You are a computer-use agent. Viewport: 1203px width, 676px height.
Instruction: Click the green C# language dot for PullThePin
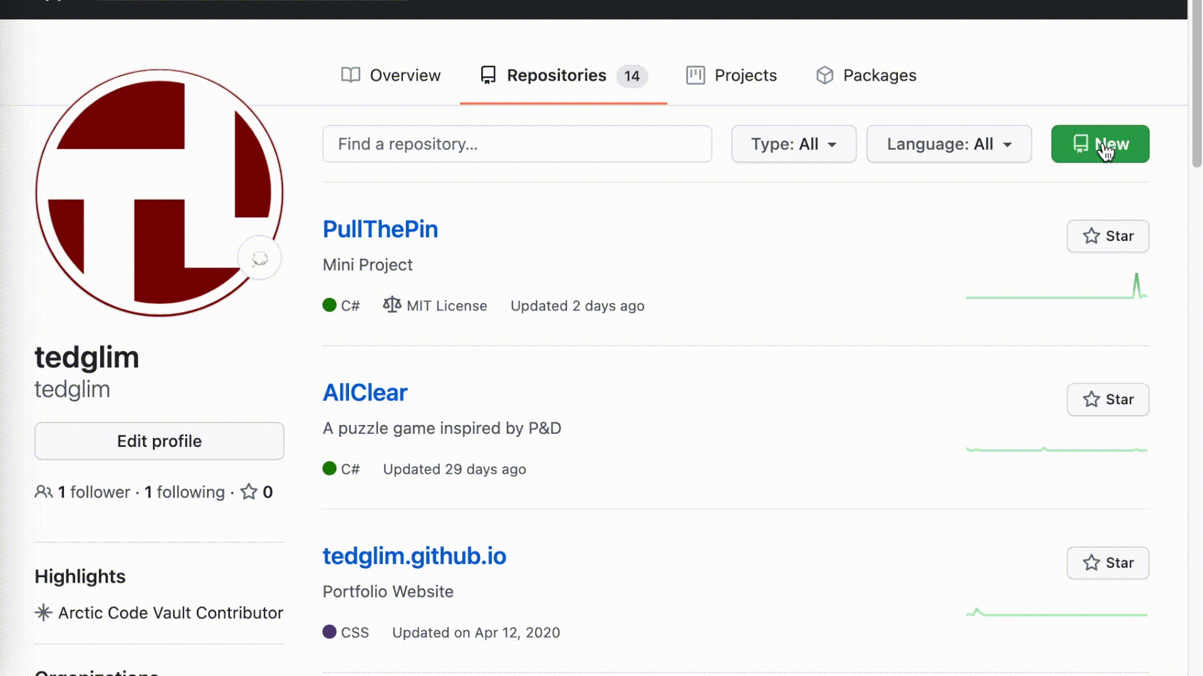click(x=330, y=305)
